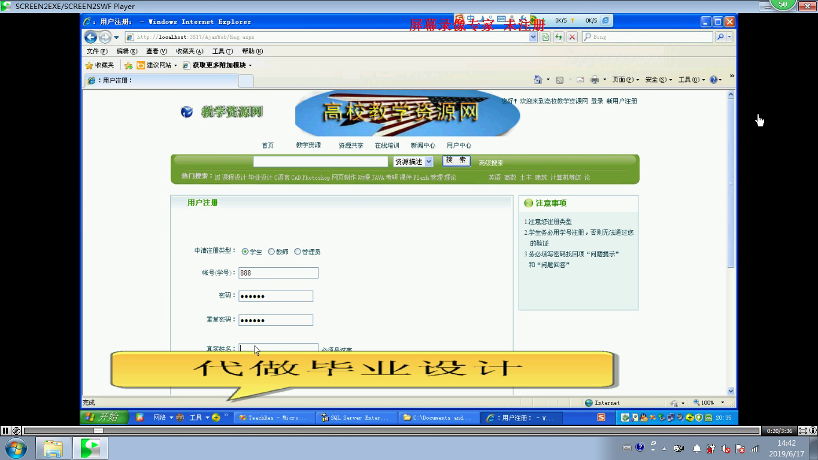The image size is (818, 460).
Task: Open the 教学资源 navigation link
Action: point(308,145)
